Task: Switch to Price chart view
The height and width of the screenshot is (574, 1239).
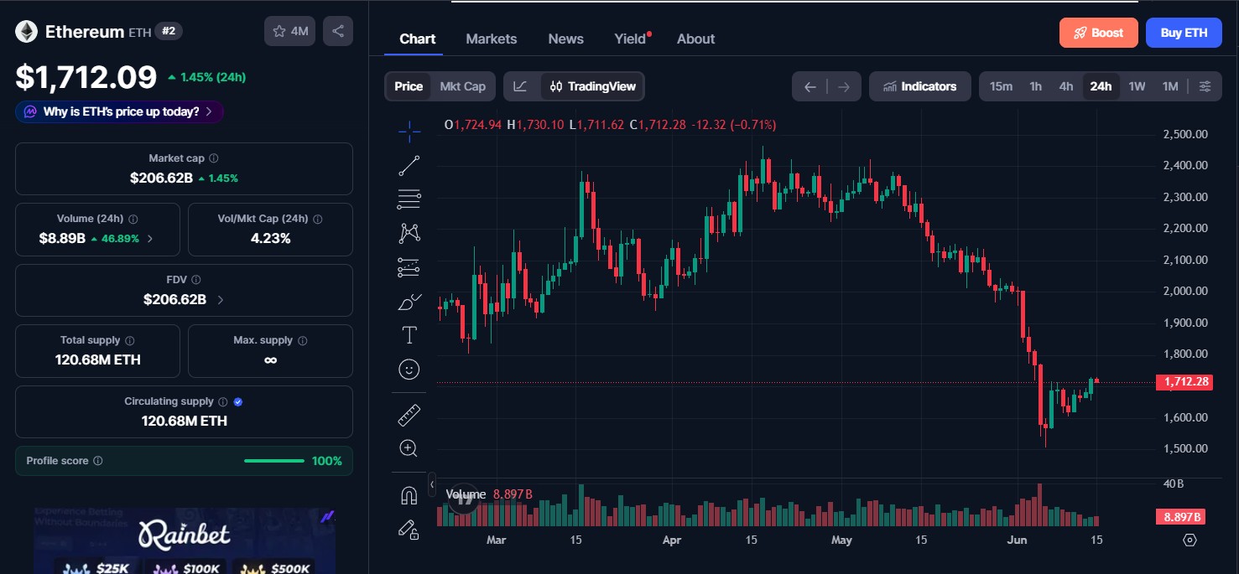Action: (409, 86)
